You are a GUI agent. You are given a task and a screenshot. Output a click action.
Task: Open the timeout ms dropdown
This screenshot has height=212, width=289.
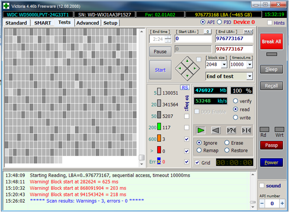tap(250, 64)
